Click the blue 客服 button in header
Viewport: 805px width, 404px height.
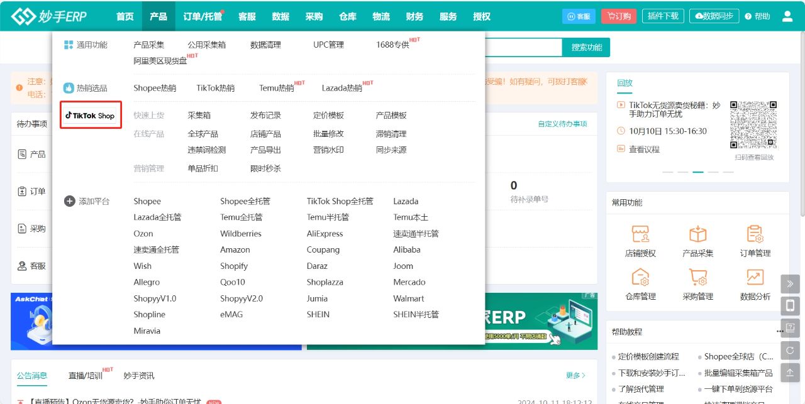pyautogui.click(x=579, y=16)
